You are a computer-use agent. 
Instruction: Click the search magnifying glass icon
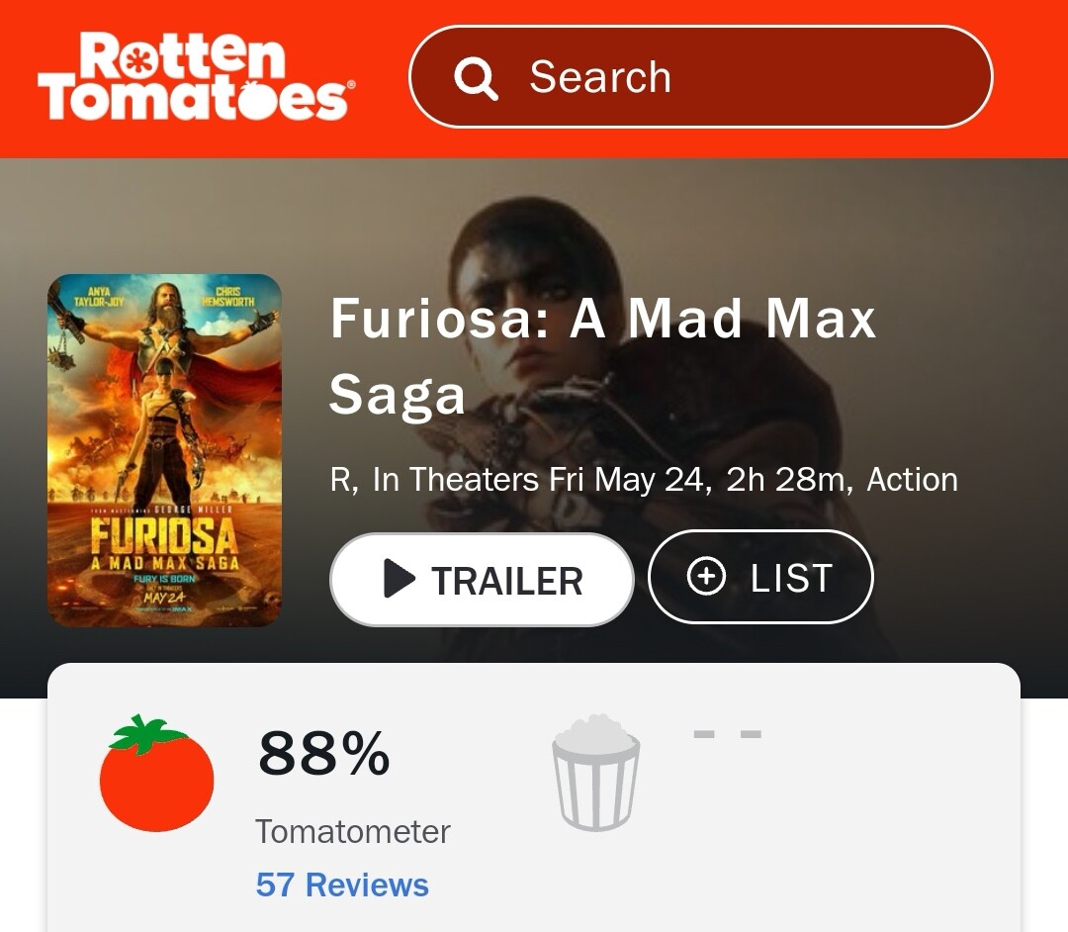[476, 77]
